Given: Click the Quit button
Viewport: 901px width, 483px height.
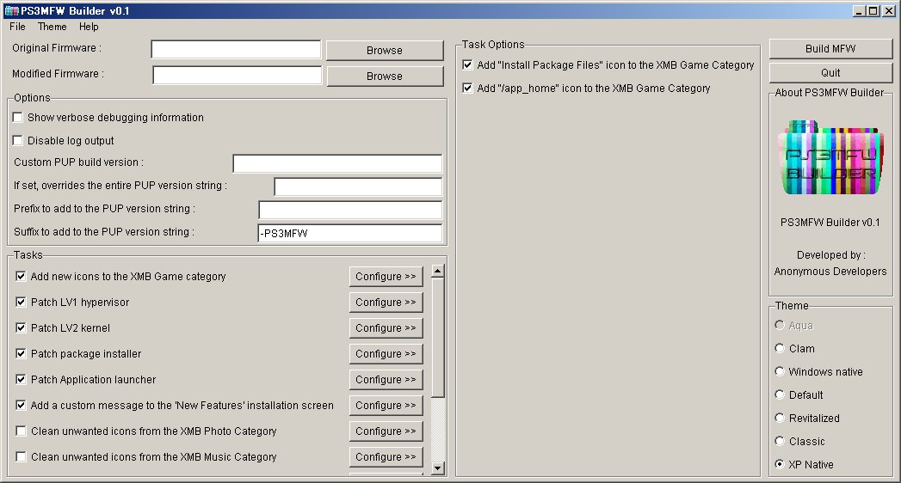Looking at the screenshot, I should pos(830,73).
